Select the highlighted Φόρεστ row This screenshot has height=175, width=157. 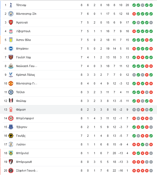(x=78, y=110)
